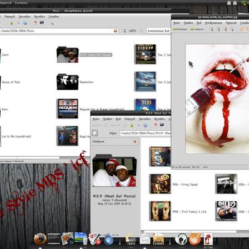This screenshot has height=249, width=249.
Task: Launch the headphones music player in dock
Action: tap(181, 239)
